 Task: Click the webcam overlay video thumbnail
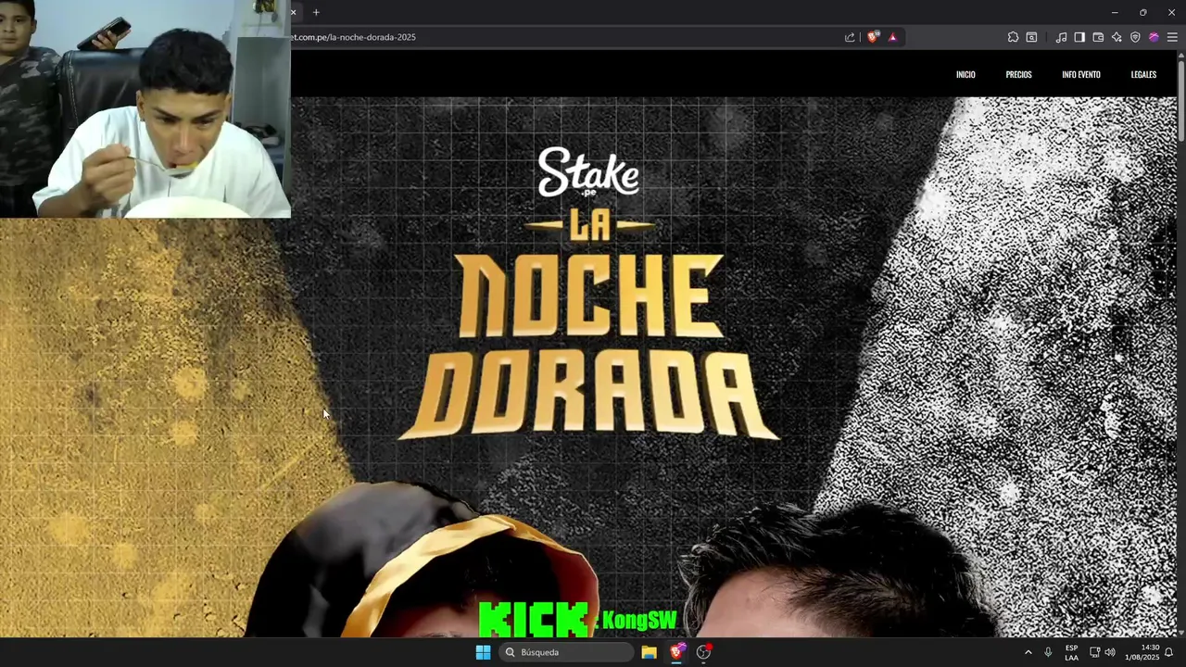click(145, 108)
